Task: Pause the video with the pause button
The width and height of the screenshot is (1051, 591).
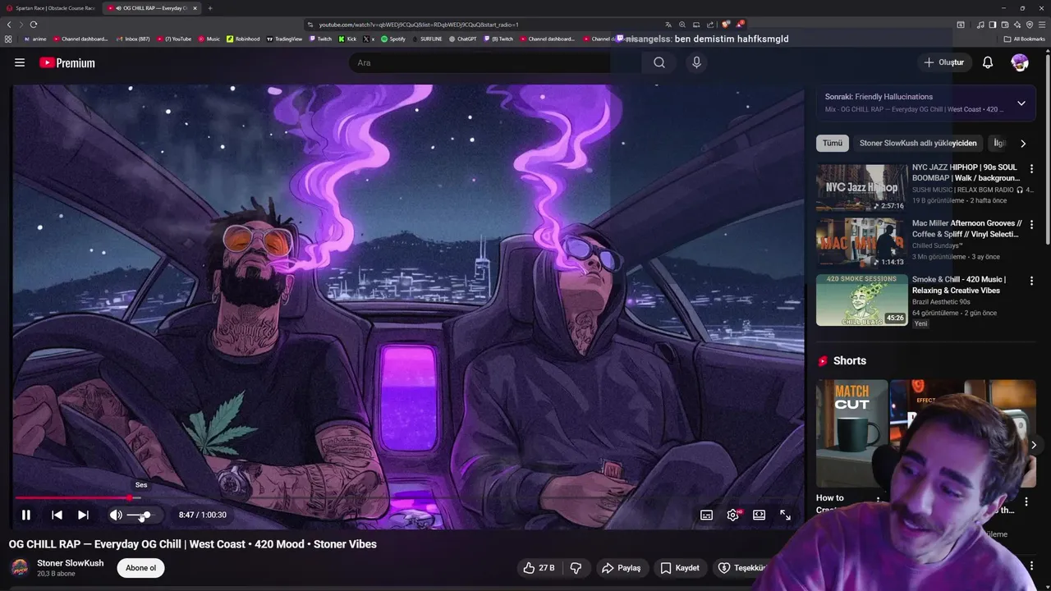Action: [25, 515]
